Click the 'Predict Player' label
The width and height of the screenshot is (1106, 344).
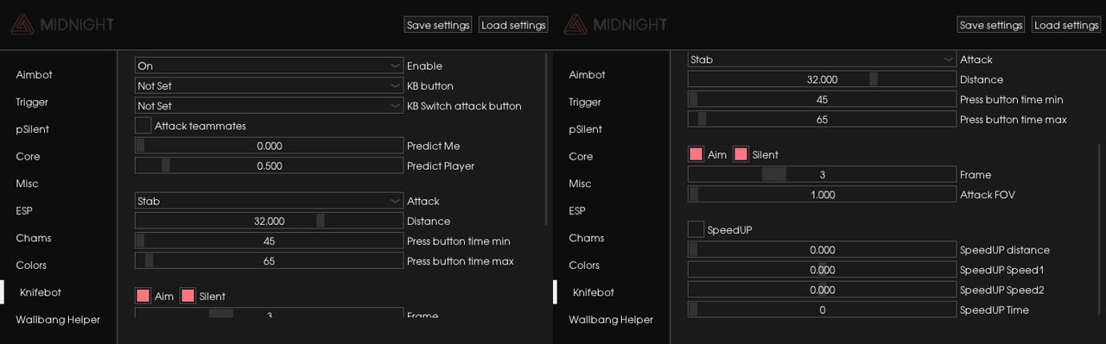pos(441,166)
